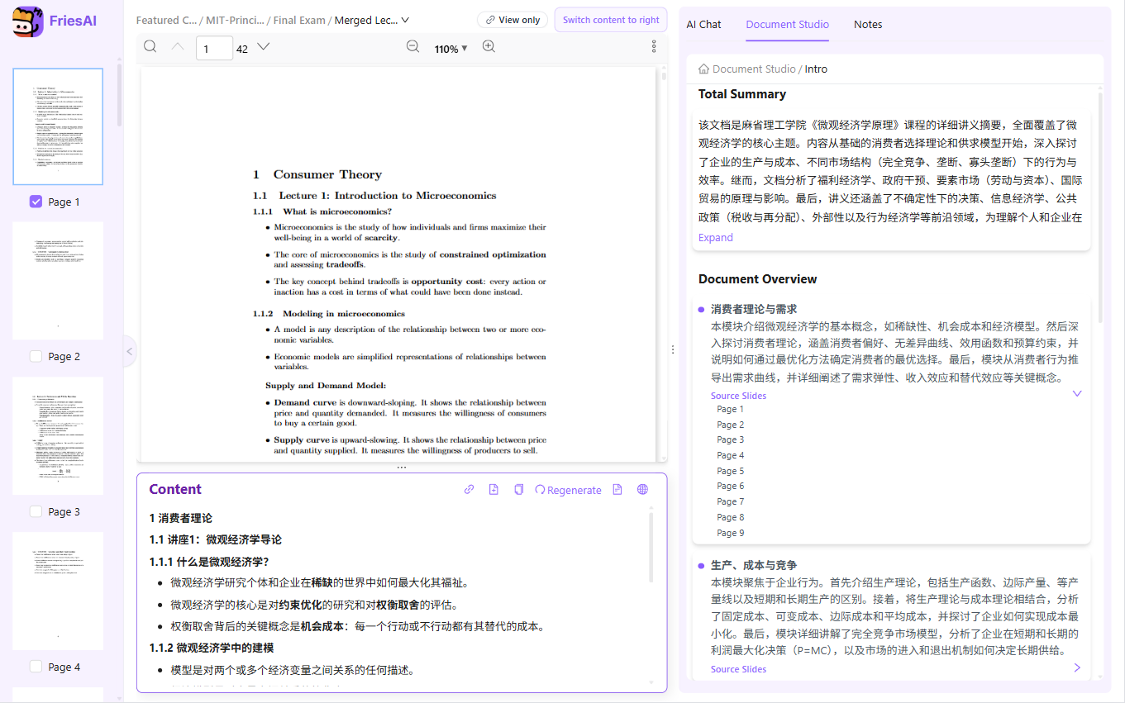Screen dimensions: 1125x703
Task: Collapse the first section's Source Slides list
Action: [x=1077, y=394]
